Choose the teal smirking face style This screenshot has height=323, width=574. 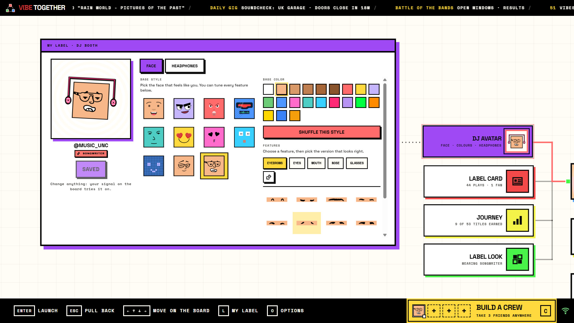point(154,137)
